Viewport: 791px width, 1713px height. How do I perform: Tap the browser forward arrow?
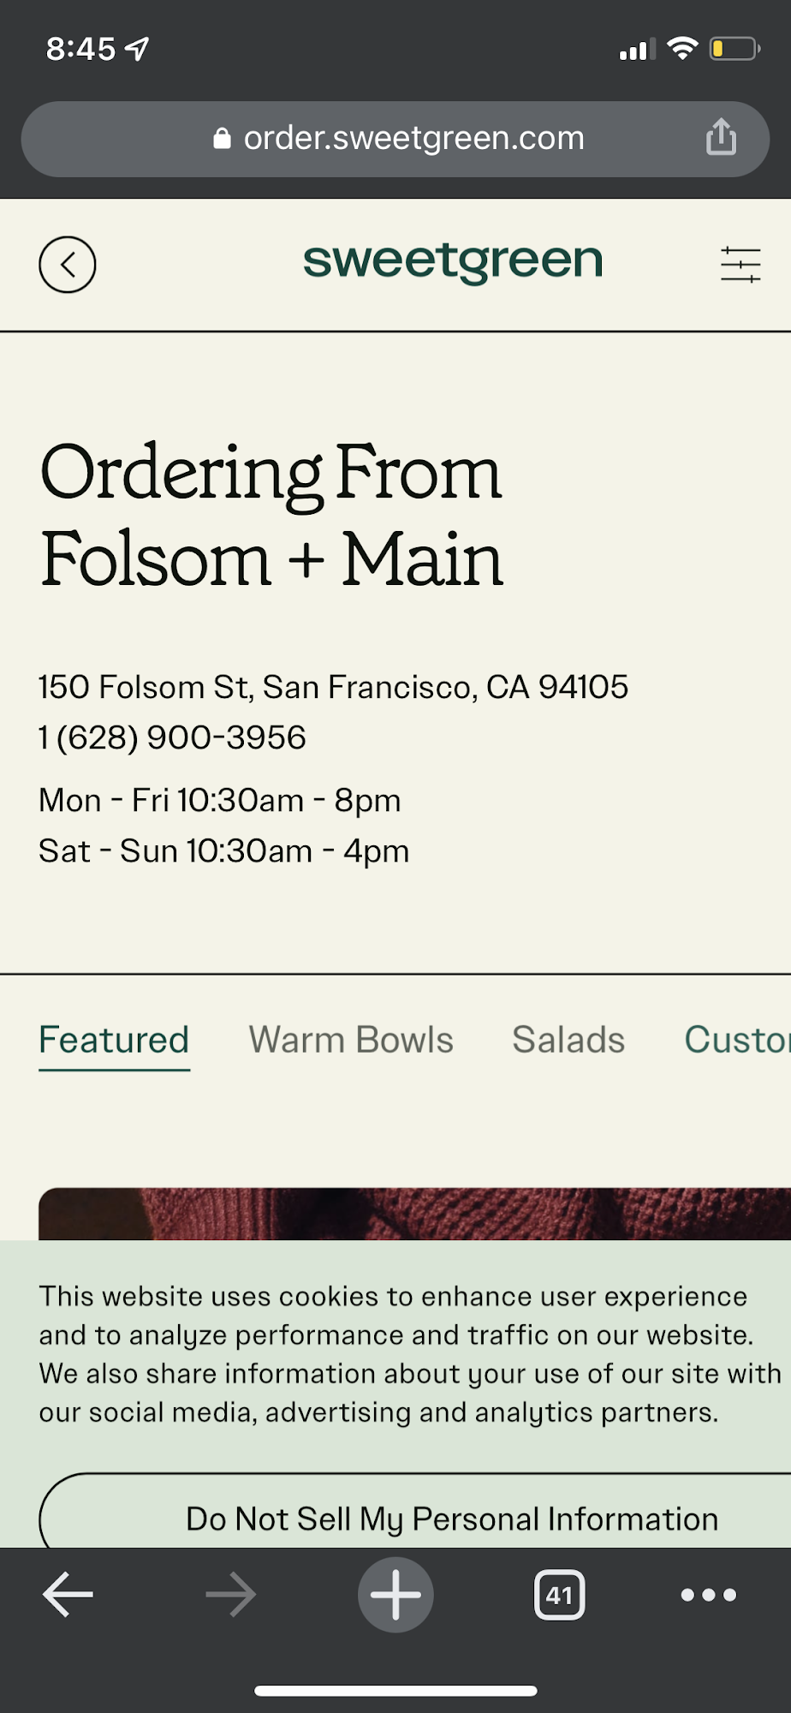tap(231, 1595)
